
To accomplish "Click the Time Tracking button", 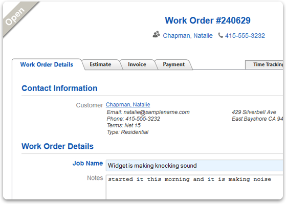I will coord(265,65).
